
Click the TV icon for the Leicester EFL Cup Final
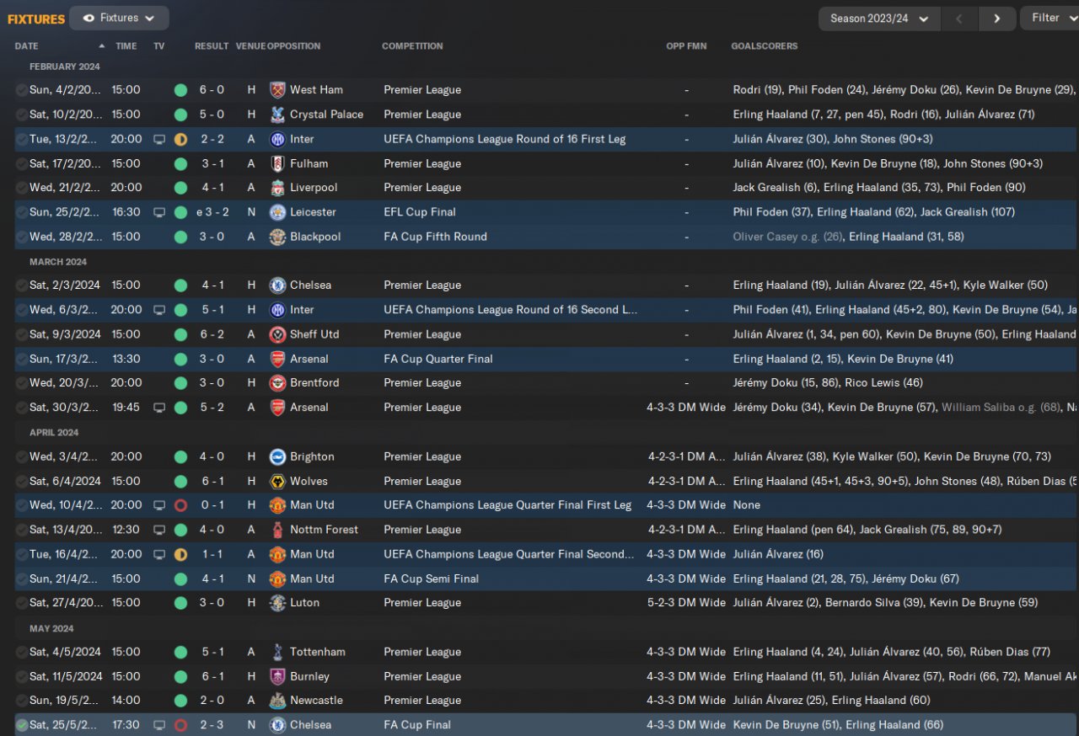pos(159,212)
